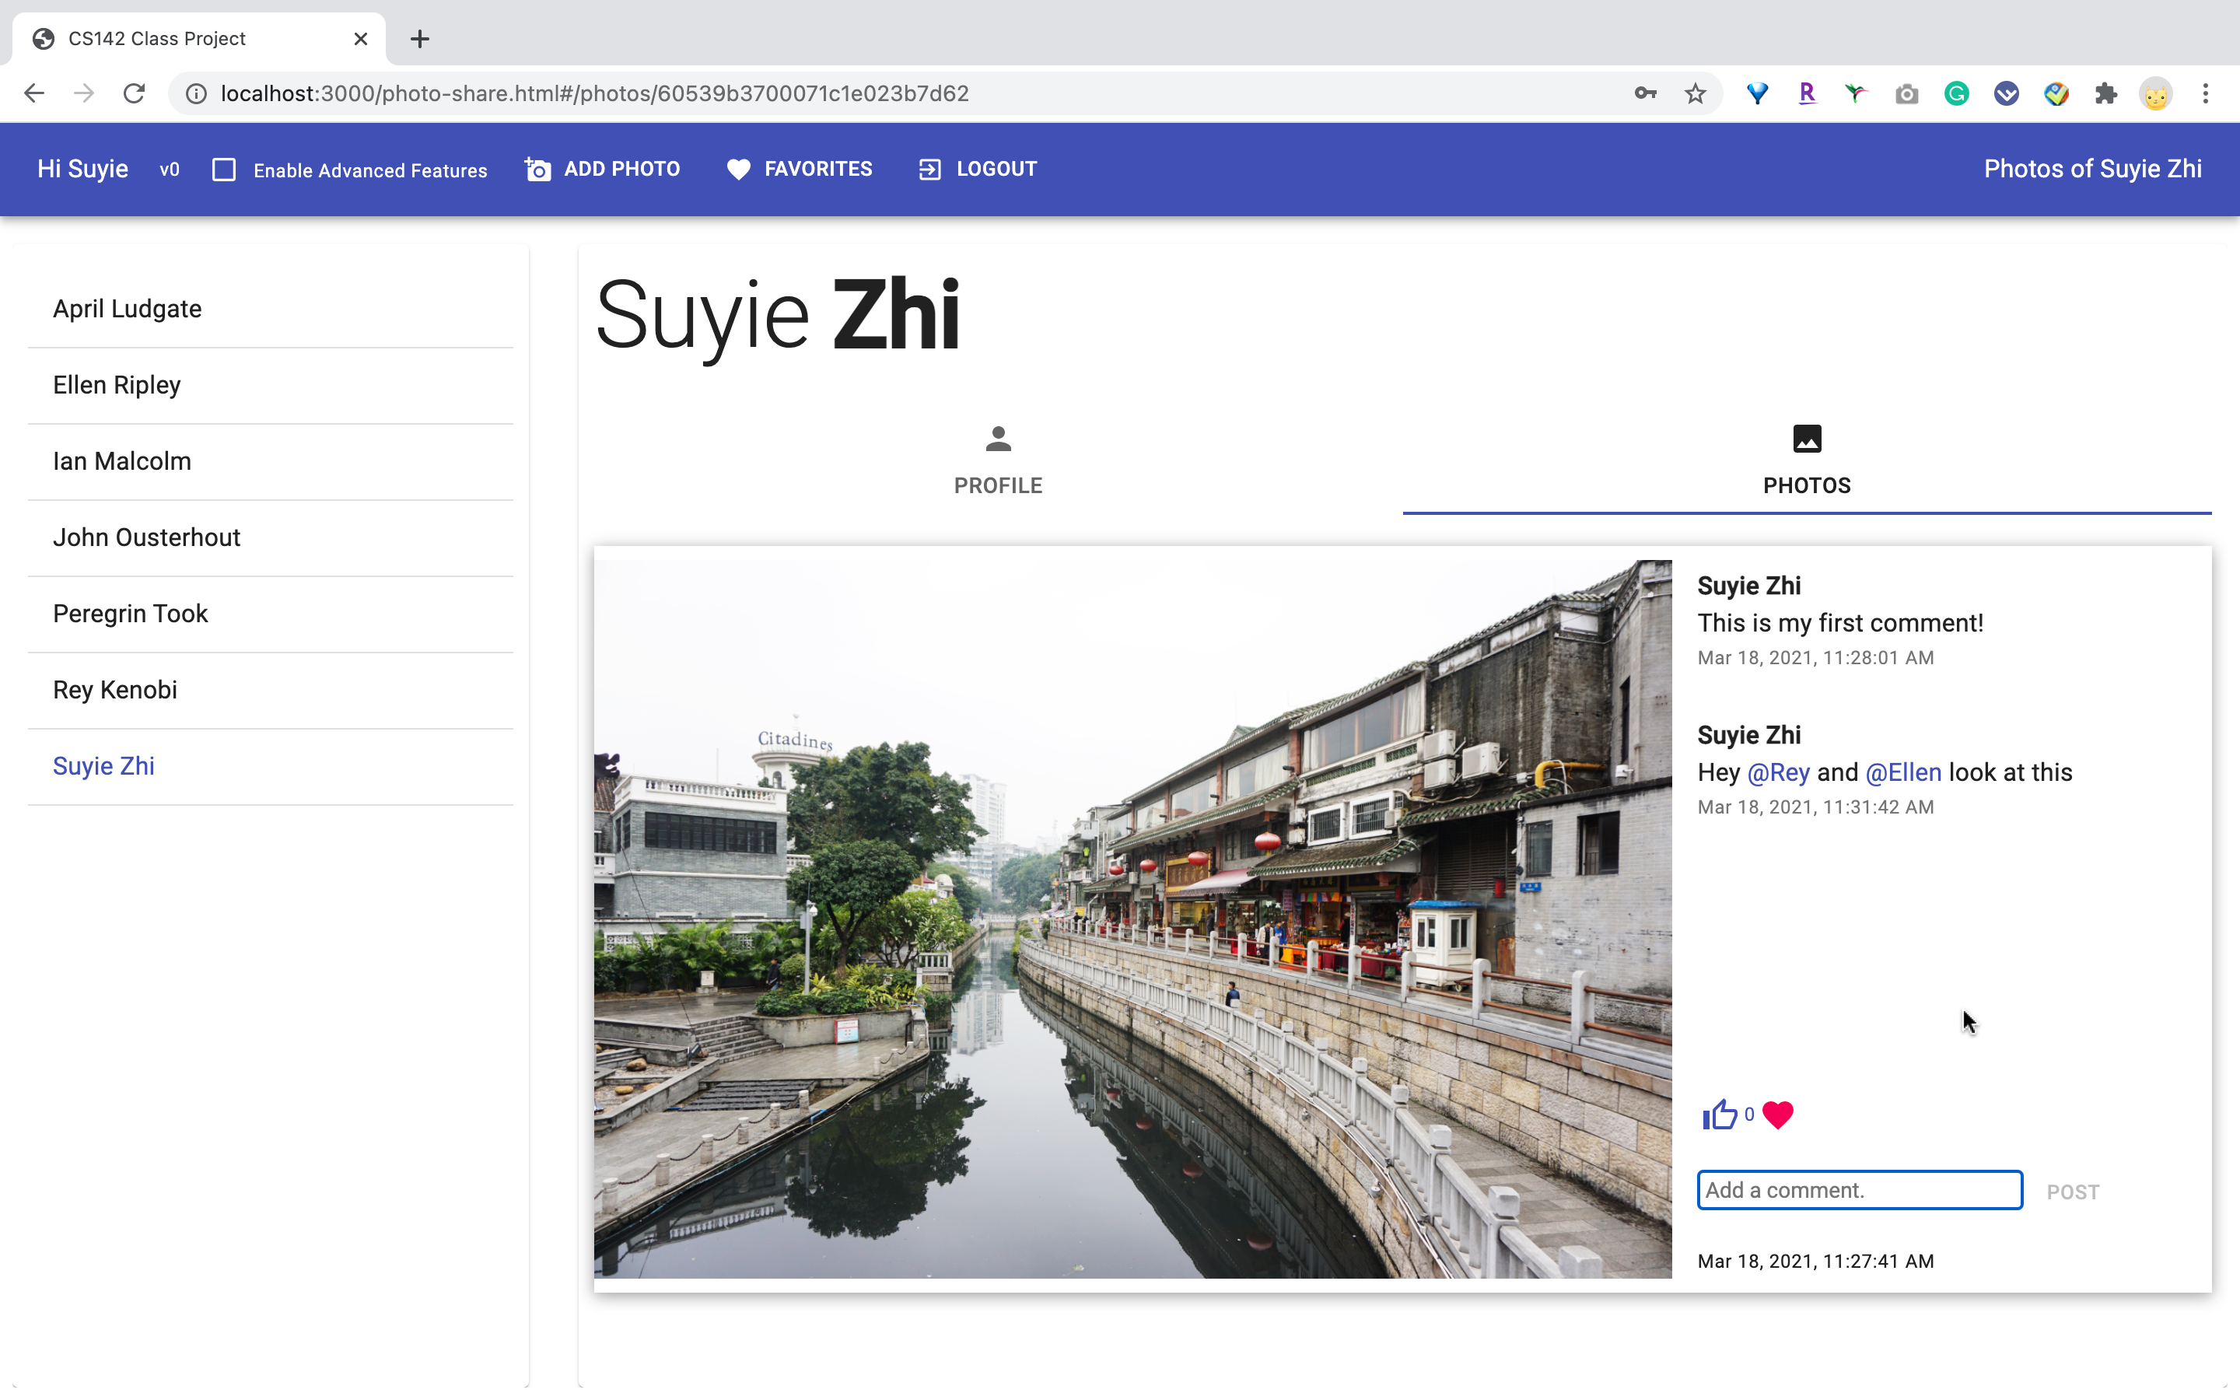This screenshot has height=1400, width=2240.
Task: Click the v0 version label
Action: click(169, 170)
